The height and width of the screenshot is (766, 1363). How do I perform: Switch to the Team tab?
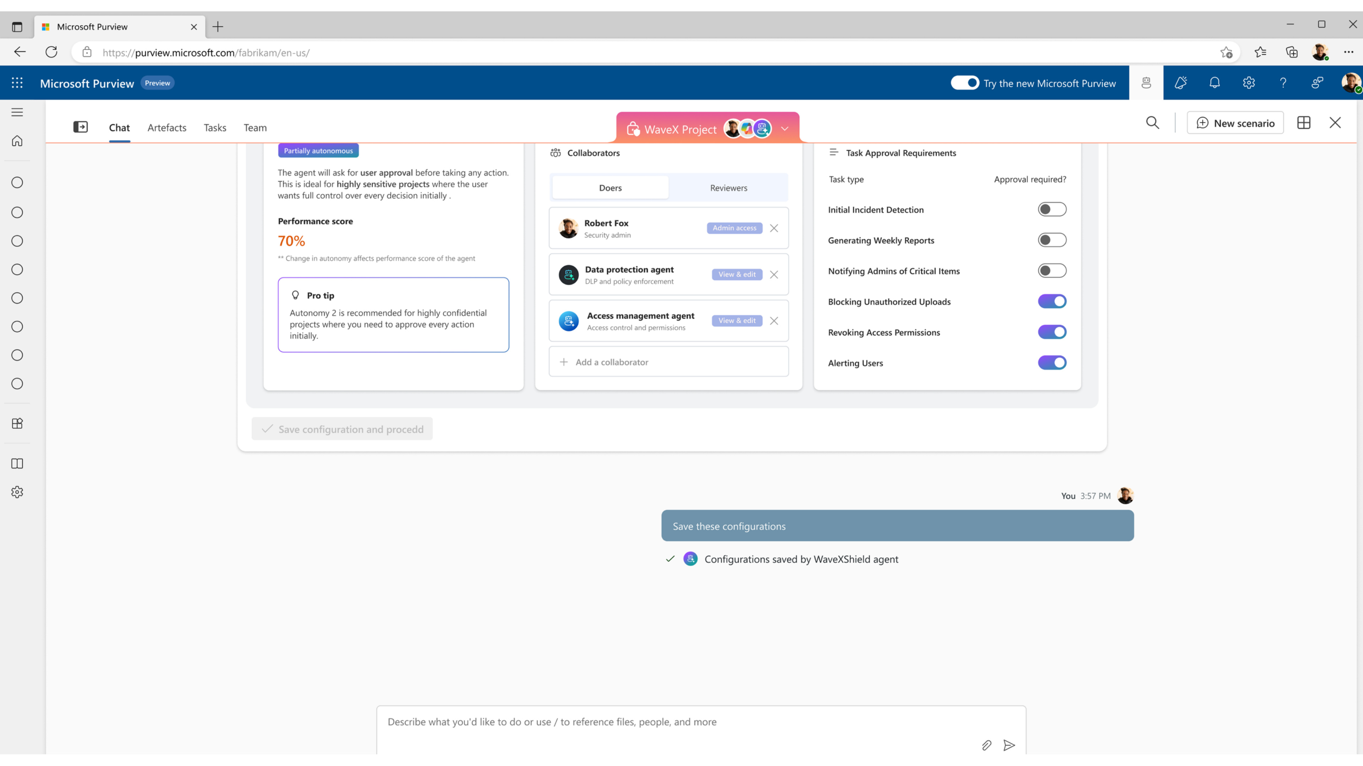255,127
